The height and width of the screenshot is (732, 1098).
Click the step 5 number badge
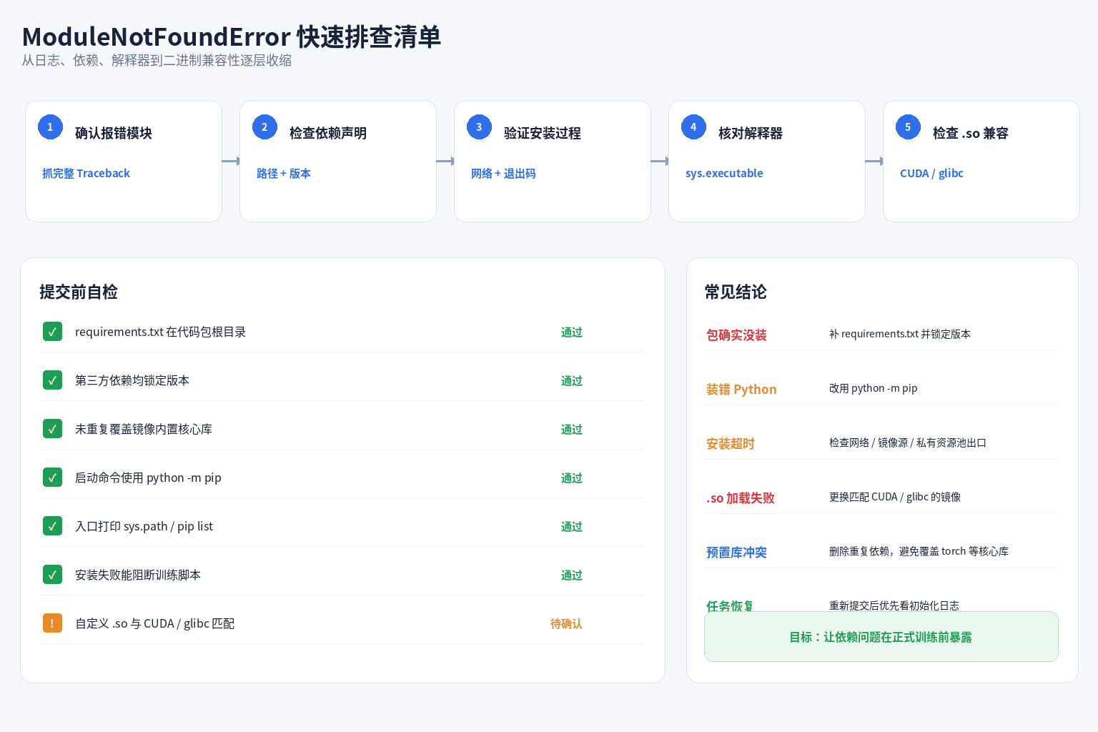908,127
